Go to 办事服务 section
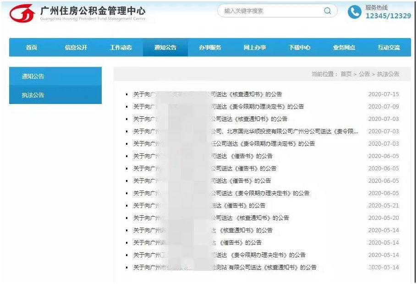The width and height of the screenshot is (417, 284). pos(210,47)
